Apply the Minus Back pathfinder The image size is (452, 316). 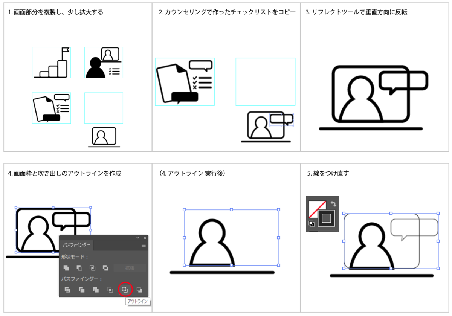pos(139,290)
